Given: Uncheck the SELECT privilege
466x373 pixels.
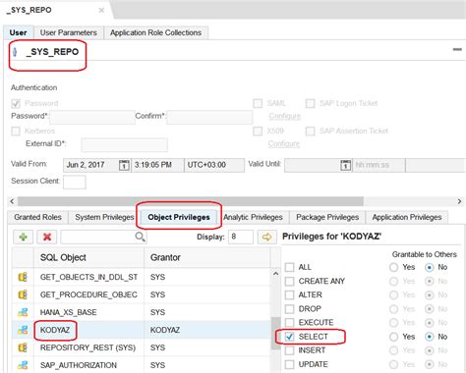Looking at the screenshot, I should click(x=289, y=337).
